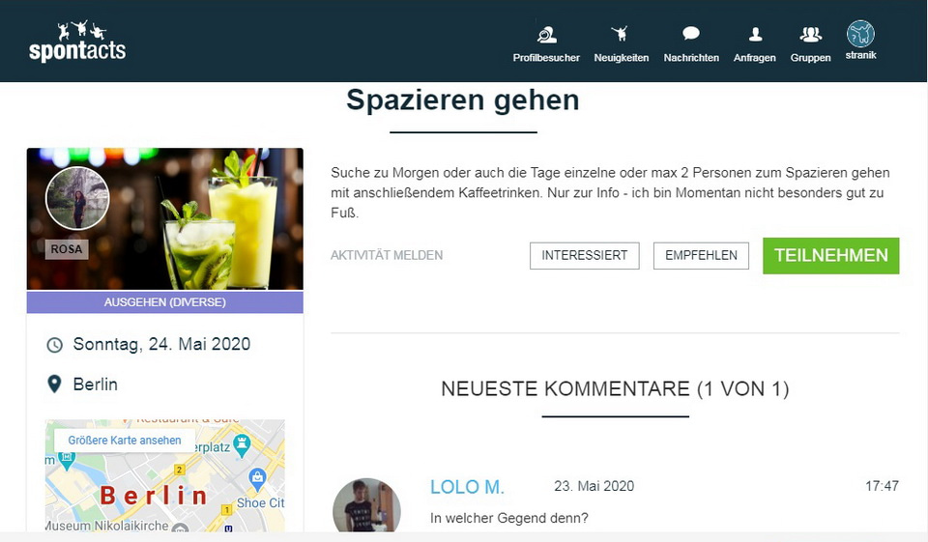Click the location pin next to Berlin
This screenshot has width=928, height=542.
(55, 385)
